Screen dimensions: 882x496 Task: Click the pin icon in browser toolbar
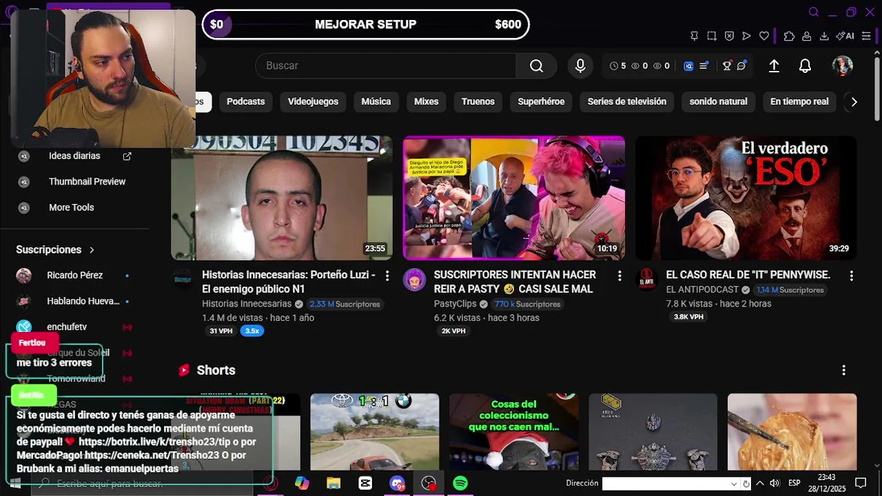coord(694,36)
